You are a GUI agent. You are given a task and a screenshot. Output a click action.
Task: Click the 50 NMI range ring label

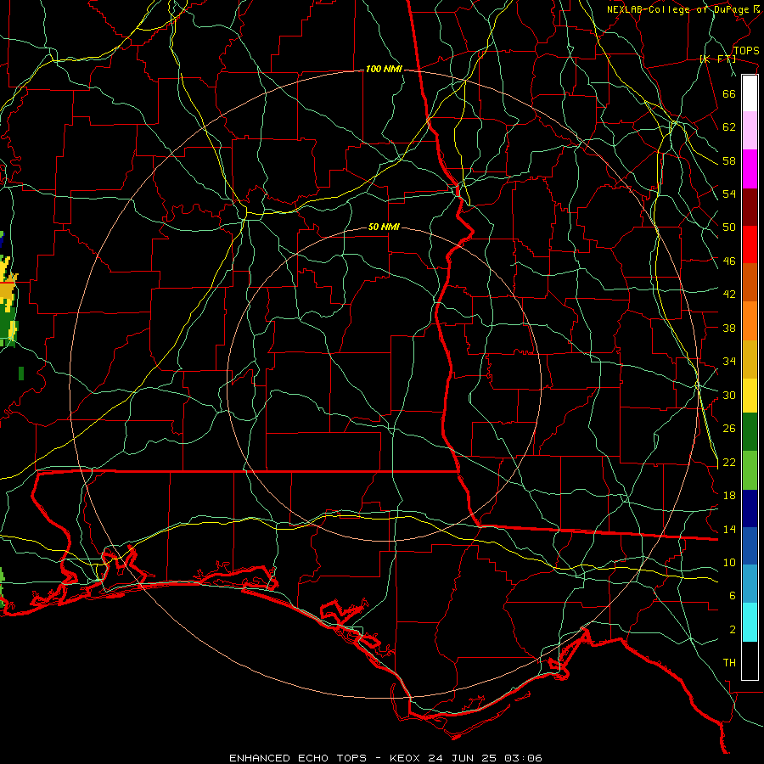click(x=384, y=227)
